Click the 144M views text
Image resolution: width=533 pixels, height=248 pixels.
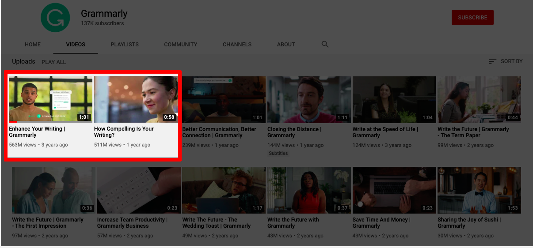point(281,145)
